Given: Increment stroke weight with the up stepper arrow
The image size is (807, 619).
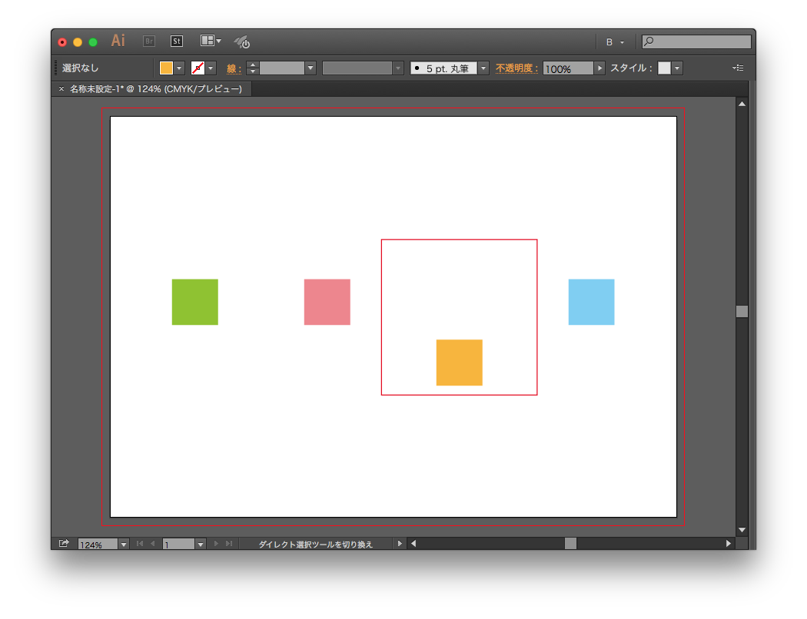Looking at the screenshot, I should point(252,65).
